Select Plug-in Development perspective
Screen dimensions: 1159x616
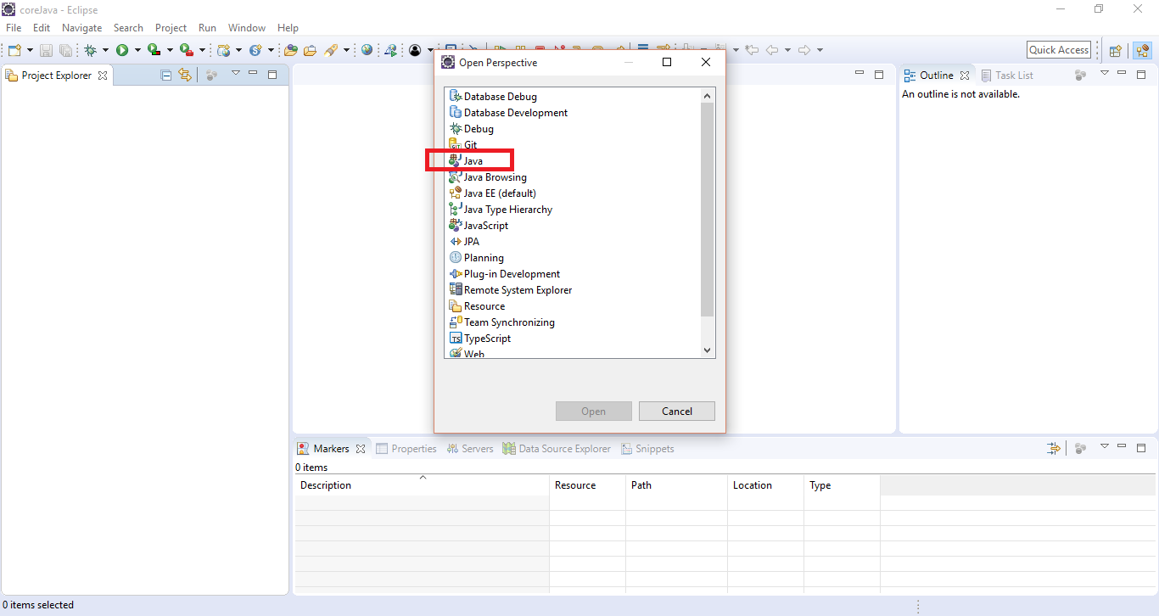coord(505,274)
